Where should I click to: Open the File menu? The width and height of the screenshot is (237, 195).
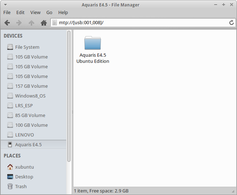7,12
